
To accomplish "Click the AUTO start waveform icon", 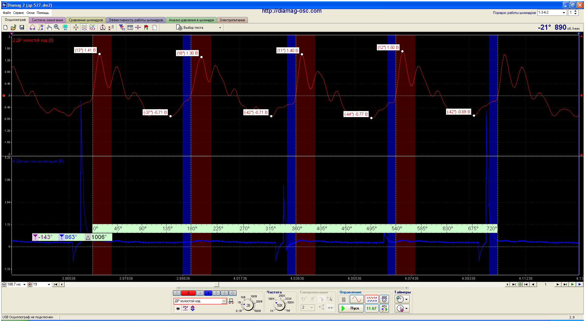I will click(x=384, y=308).
